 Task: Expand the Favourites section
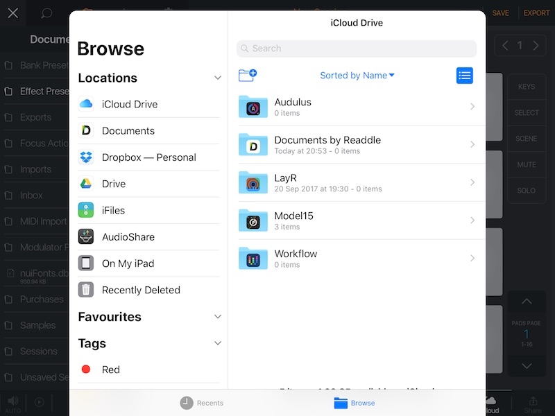coord(218,316)
